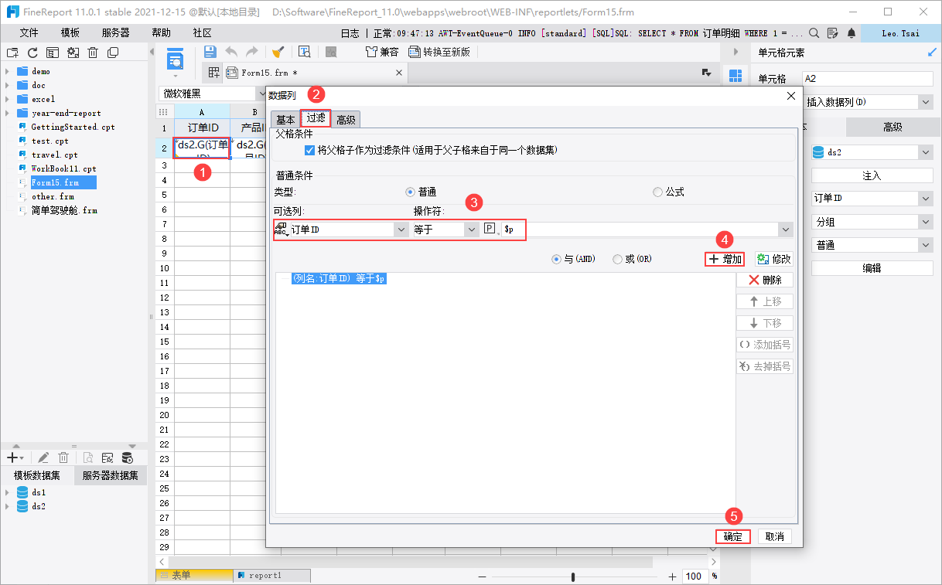Open the preview template icon
This screenshot has width=942, height=585.
(305, 52)
